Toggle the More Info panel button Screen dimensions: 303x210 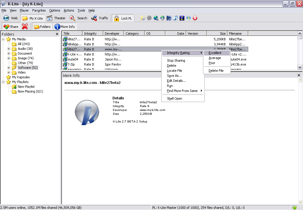coord(65,26)
